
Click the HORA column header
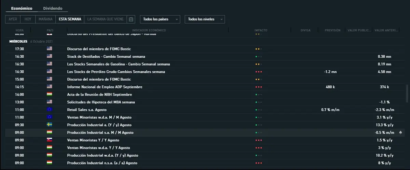coord(20,30)
